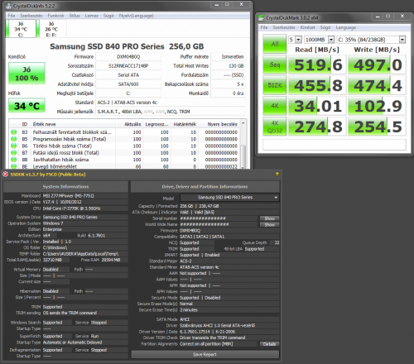Click the yellow gem icon in SSDOK title

click(277, 174)
